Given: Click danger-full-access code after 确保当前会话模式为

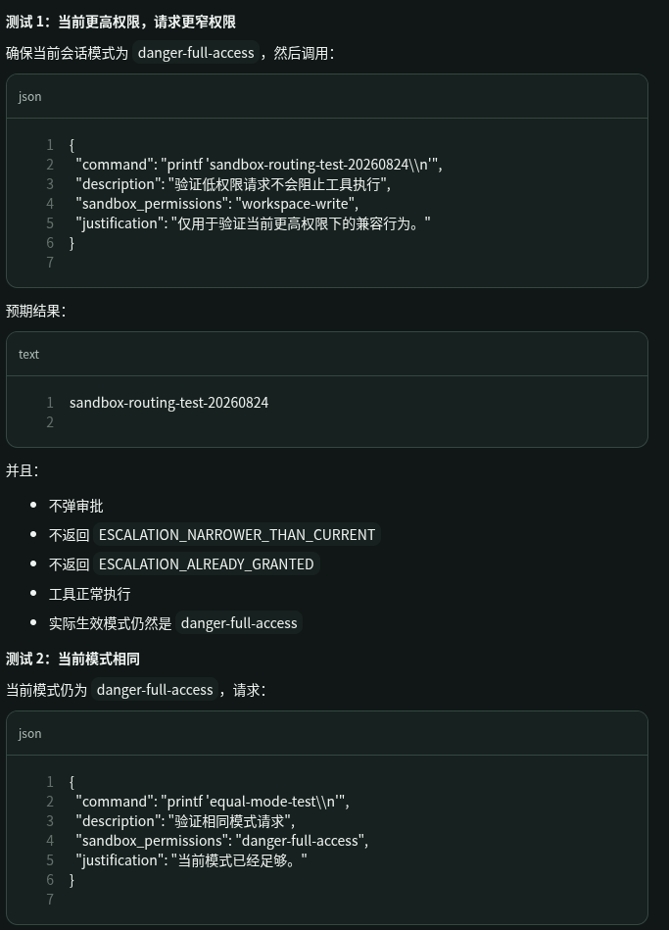Looking at the screenshot, I should 196,53.
